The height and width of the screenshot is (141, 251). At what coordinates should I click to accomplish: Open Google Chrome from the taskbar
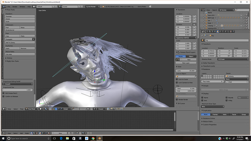(93, 138)
